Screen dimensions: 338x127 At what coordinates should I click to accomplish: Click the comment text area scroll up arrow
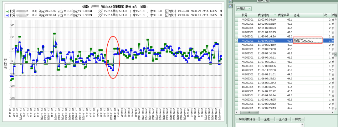coord(302,124)
